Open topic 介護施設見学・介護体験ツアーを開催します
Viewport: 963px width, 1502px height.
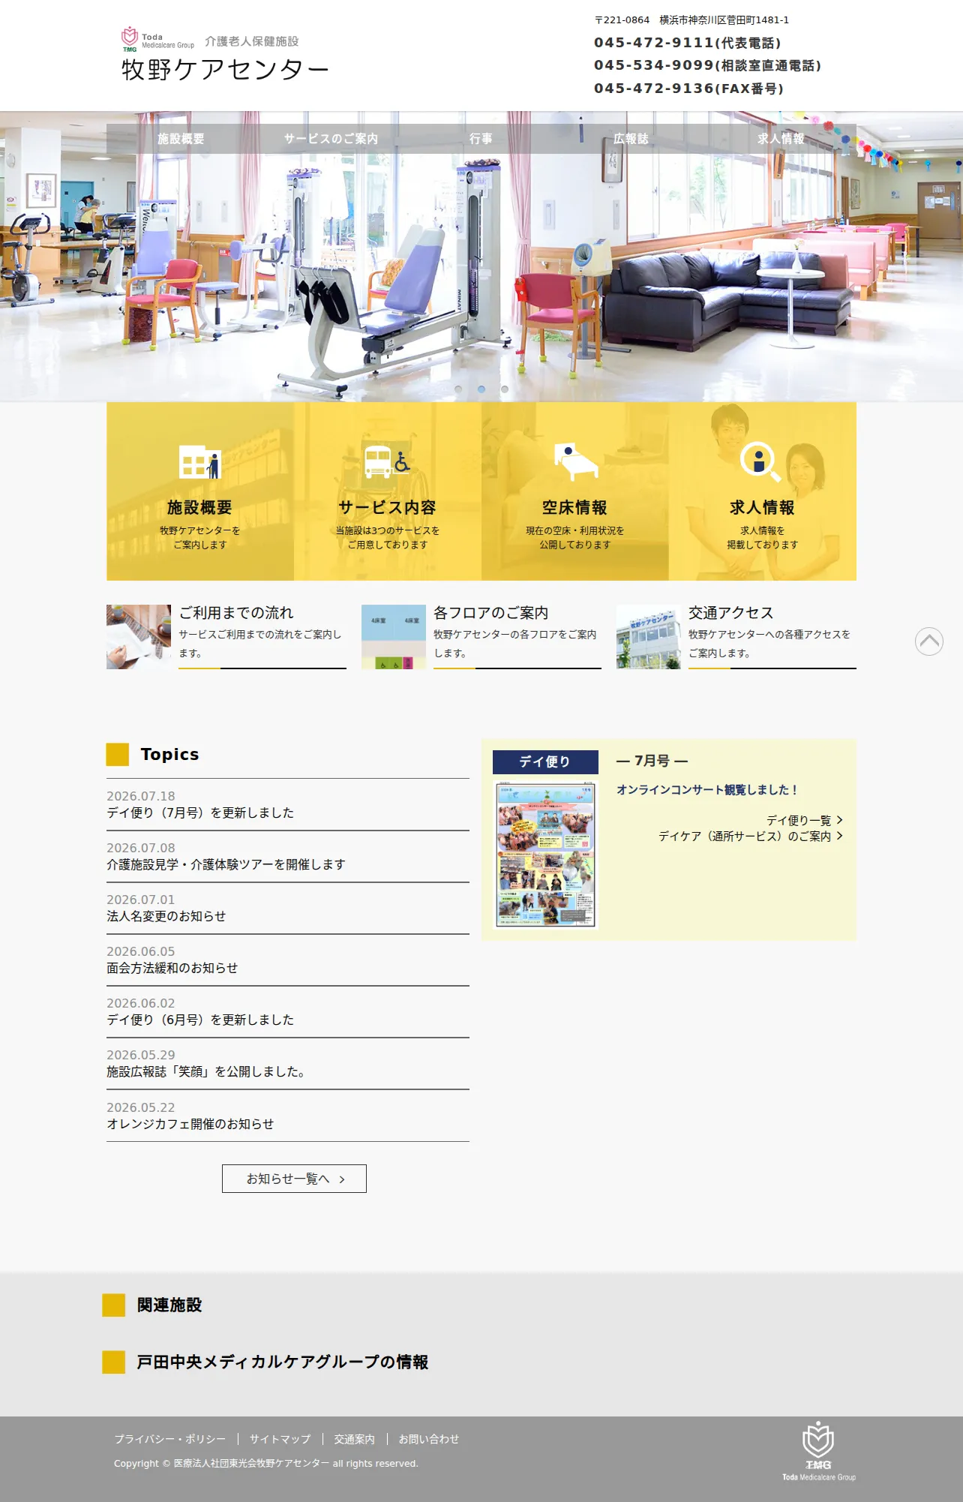[226, 864]
